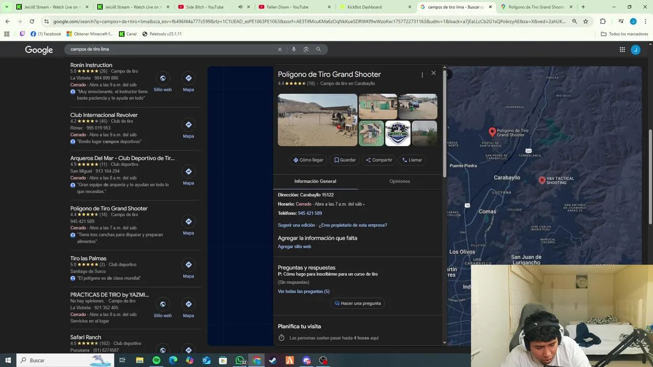
Task: Click the Google logo
Action: [39, 50]
